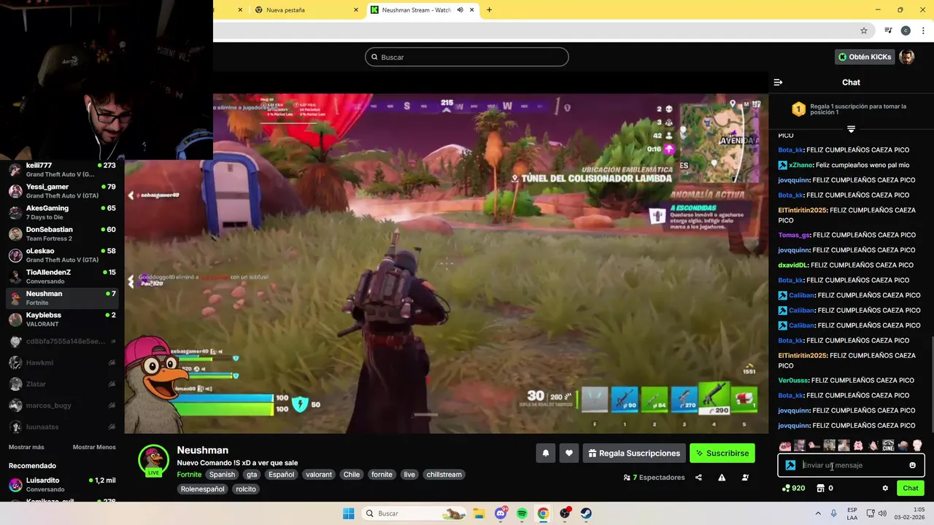The image size is (934, 525).
Task: Close the Neushman Stream tab
Action: pyautogui.click(x=472, y=10)
